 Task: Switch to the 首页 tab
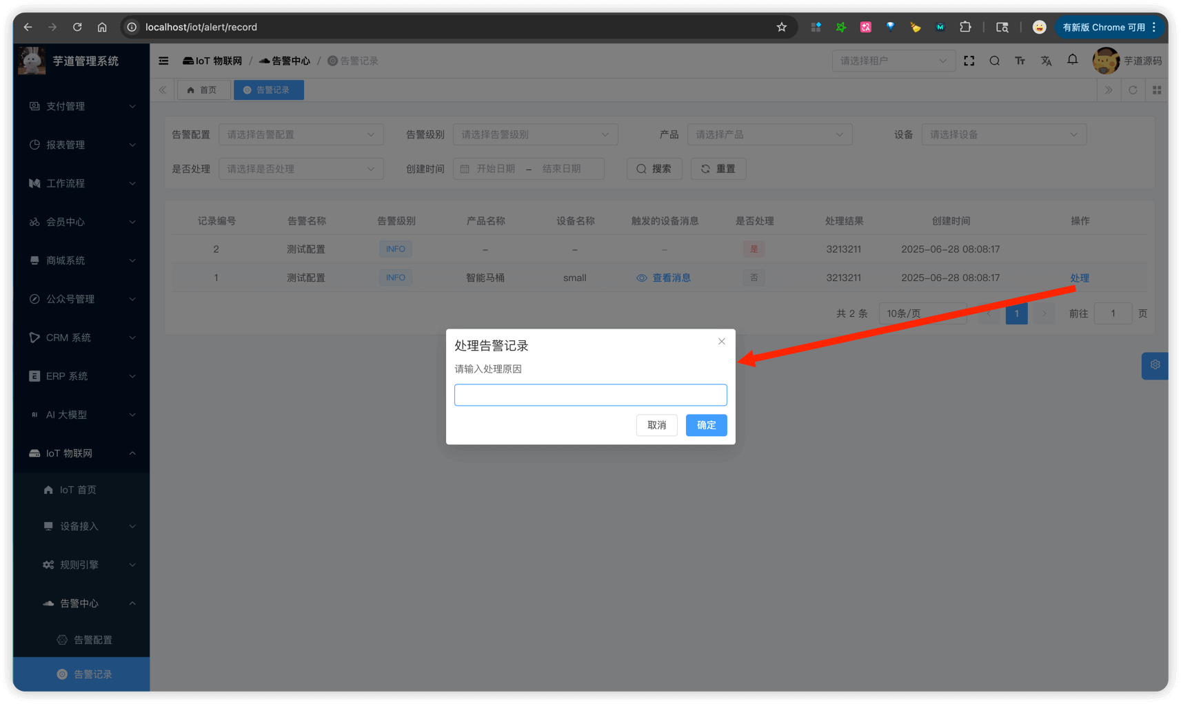pyautogui.click(x=203, y=90)
